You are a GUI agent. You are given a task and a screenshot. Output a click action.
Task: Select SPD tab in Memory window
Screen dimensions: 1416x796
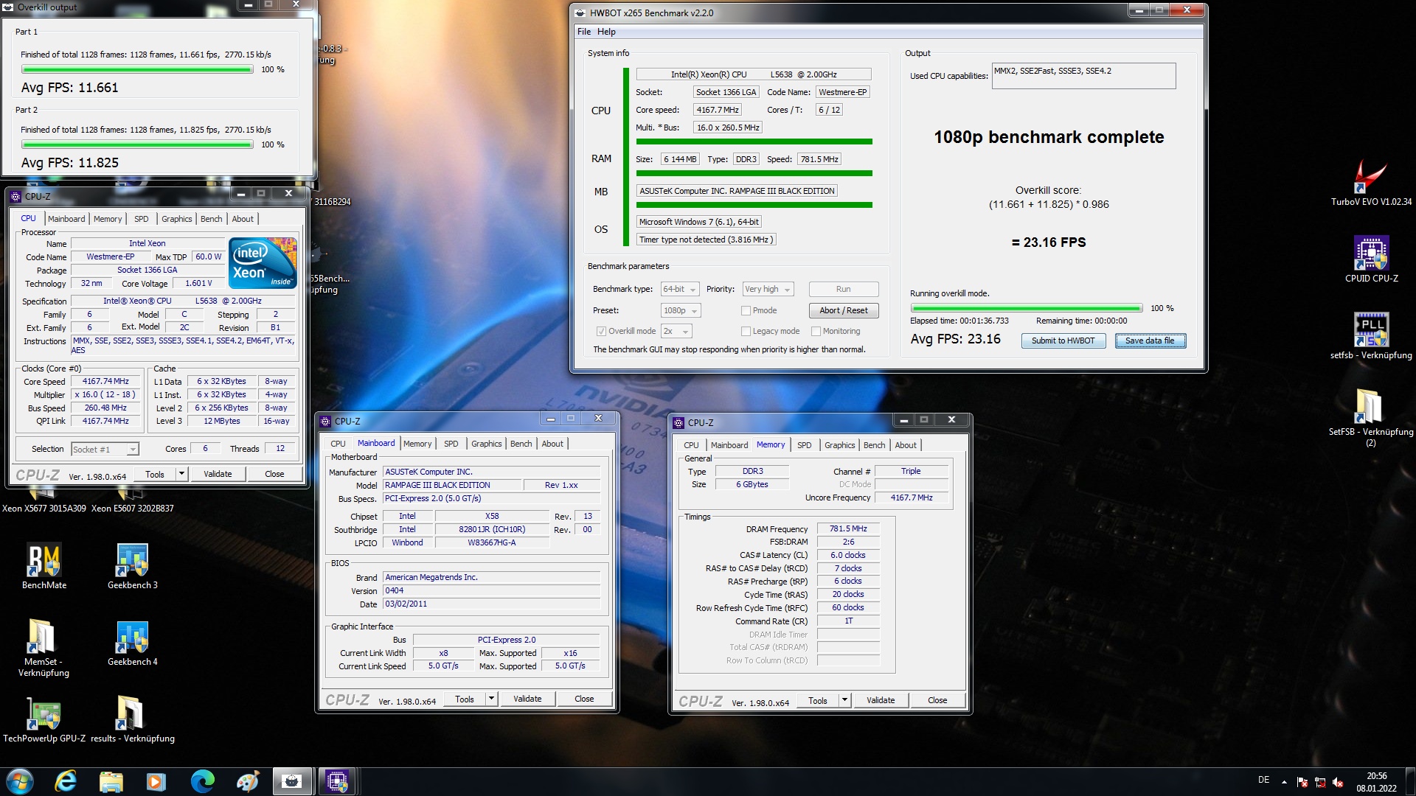pos(804,445)
